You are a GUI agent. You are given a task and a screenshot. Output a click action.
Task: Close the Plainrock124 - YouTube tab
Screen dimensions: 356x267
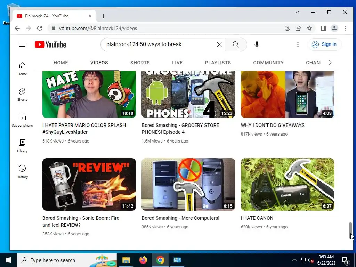pos(90,16)
